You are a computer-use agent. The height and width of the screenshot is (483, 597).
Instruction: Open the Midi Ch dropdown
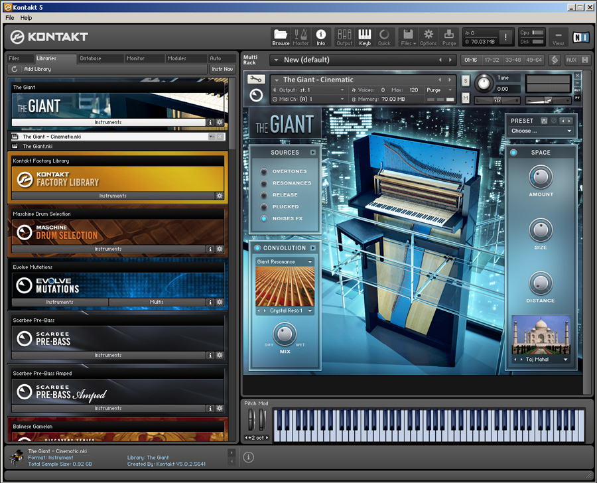308,99
